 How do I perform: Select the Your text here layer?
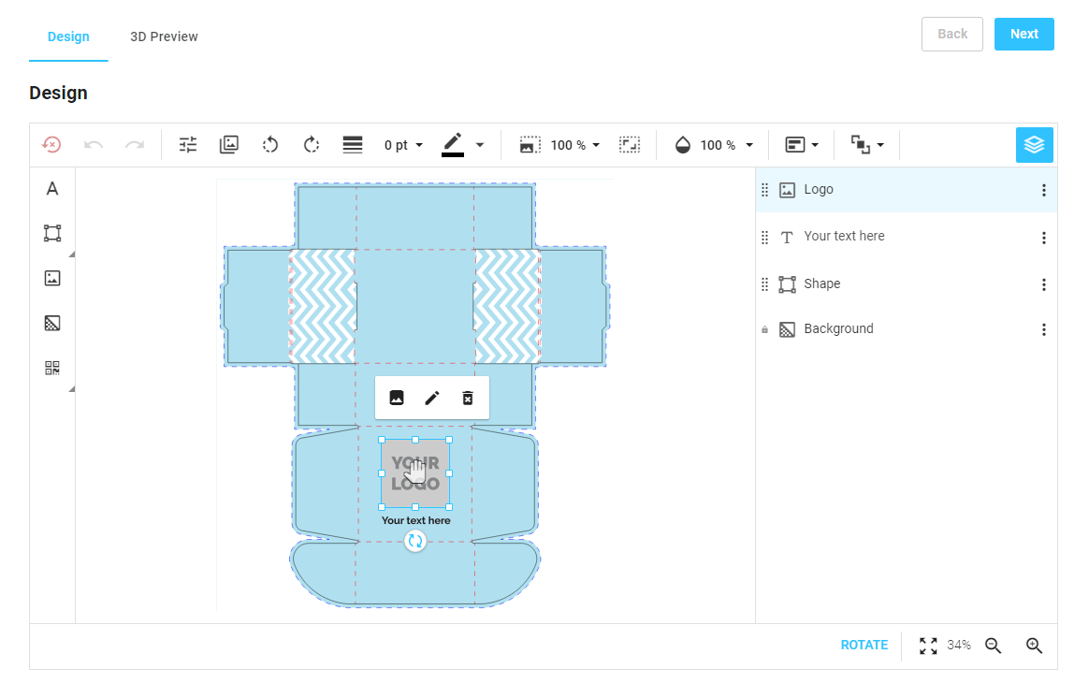tap(907, 237)
